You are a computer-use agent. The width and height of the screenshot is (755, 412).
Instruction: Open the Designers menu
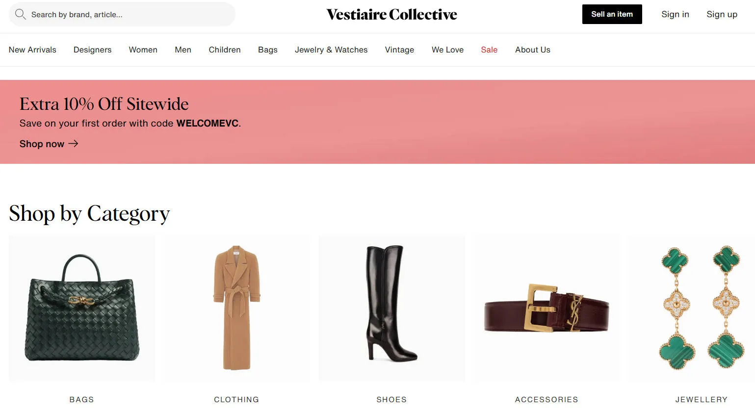[x=92, y=50]
